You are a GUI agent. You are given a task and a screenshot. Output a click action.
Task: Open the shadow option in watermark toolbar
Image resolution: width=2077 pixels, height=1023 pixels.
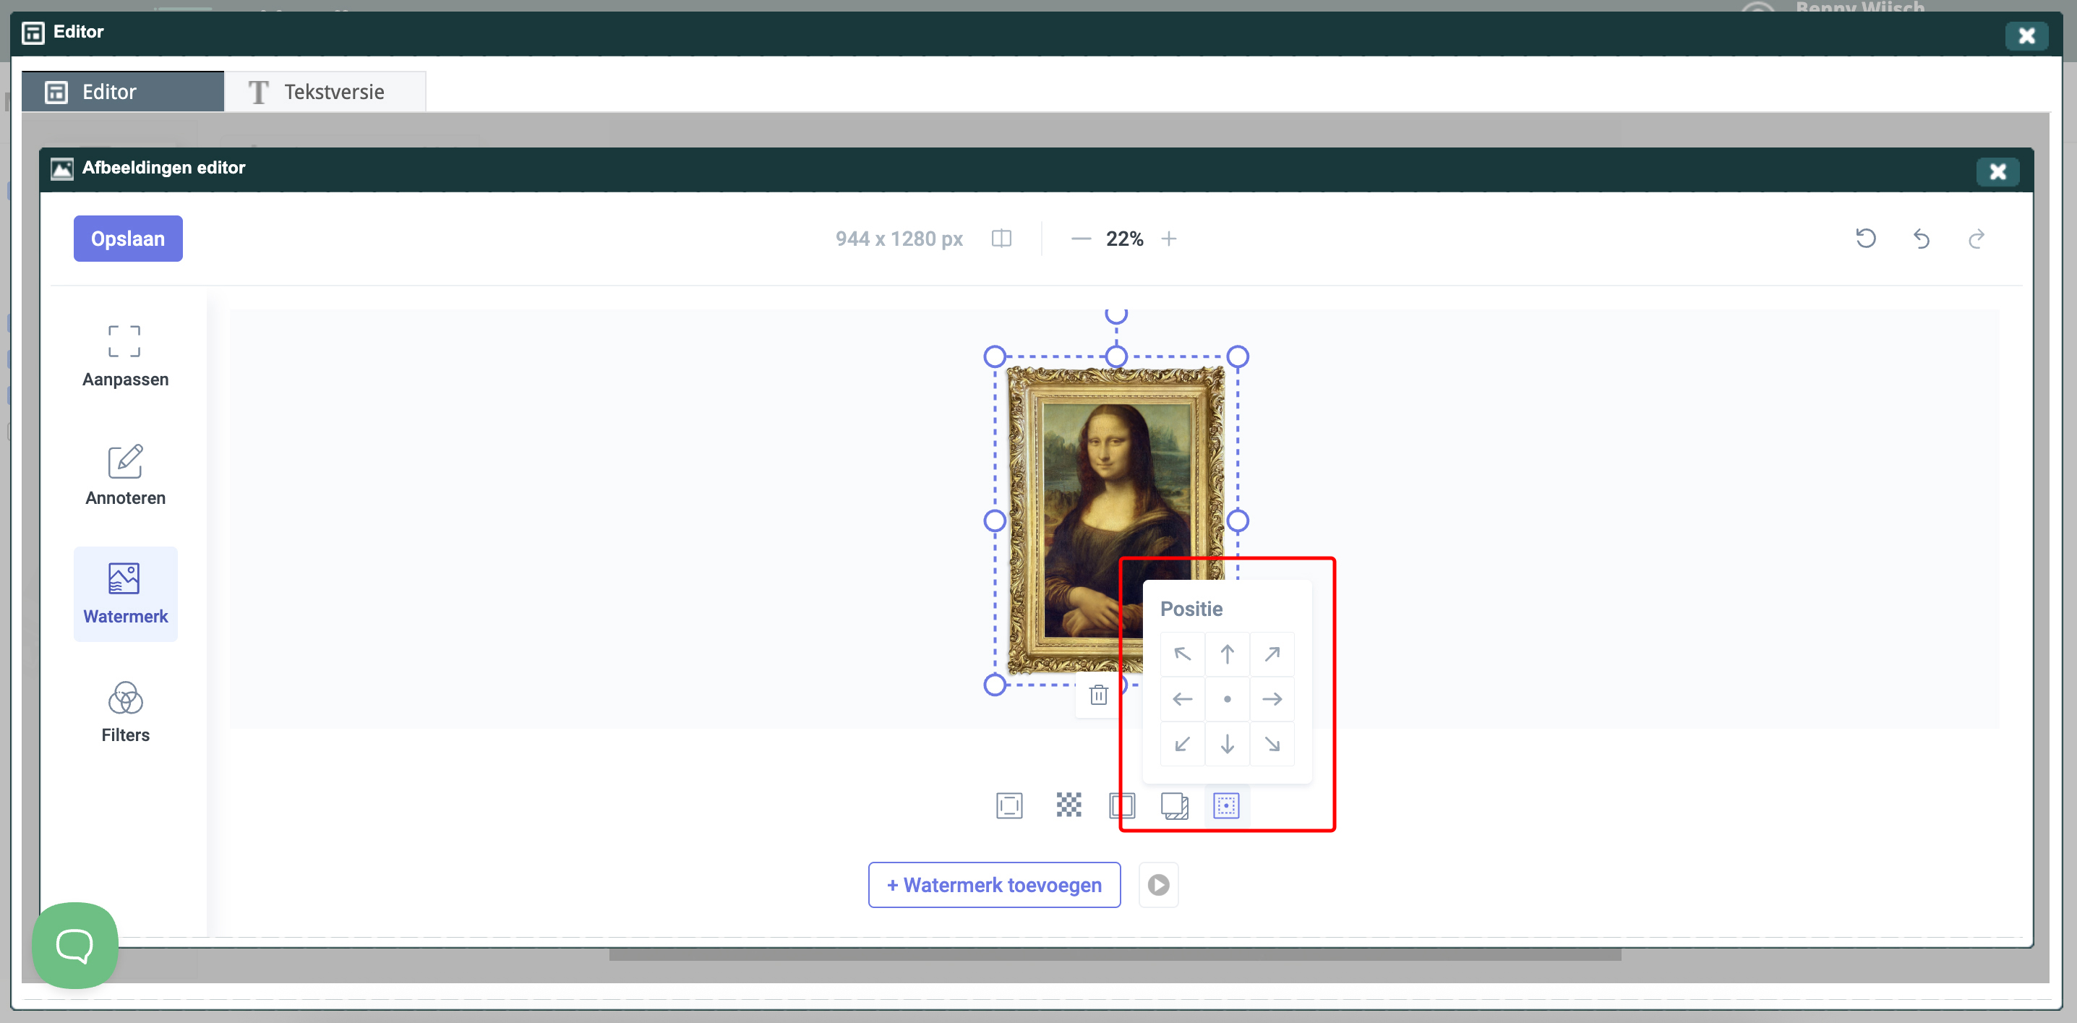coord(1174,805)
